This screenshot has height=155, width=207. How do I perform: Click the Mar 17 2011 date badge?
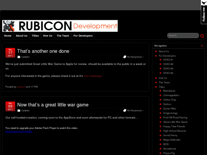click(10, 53)
